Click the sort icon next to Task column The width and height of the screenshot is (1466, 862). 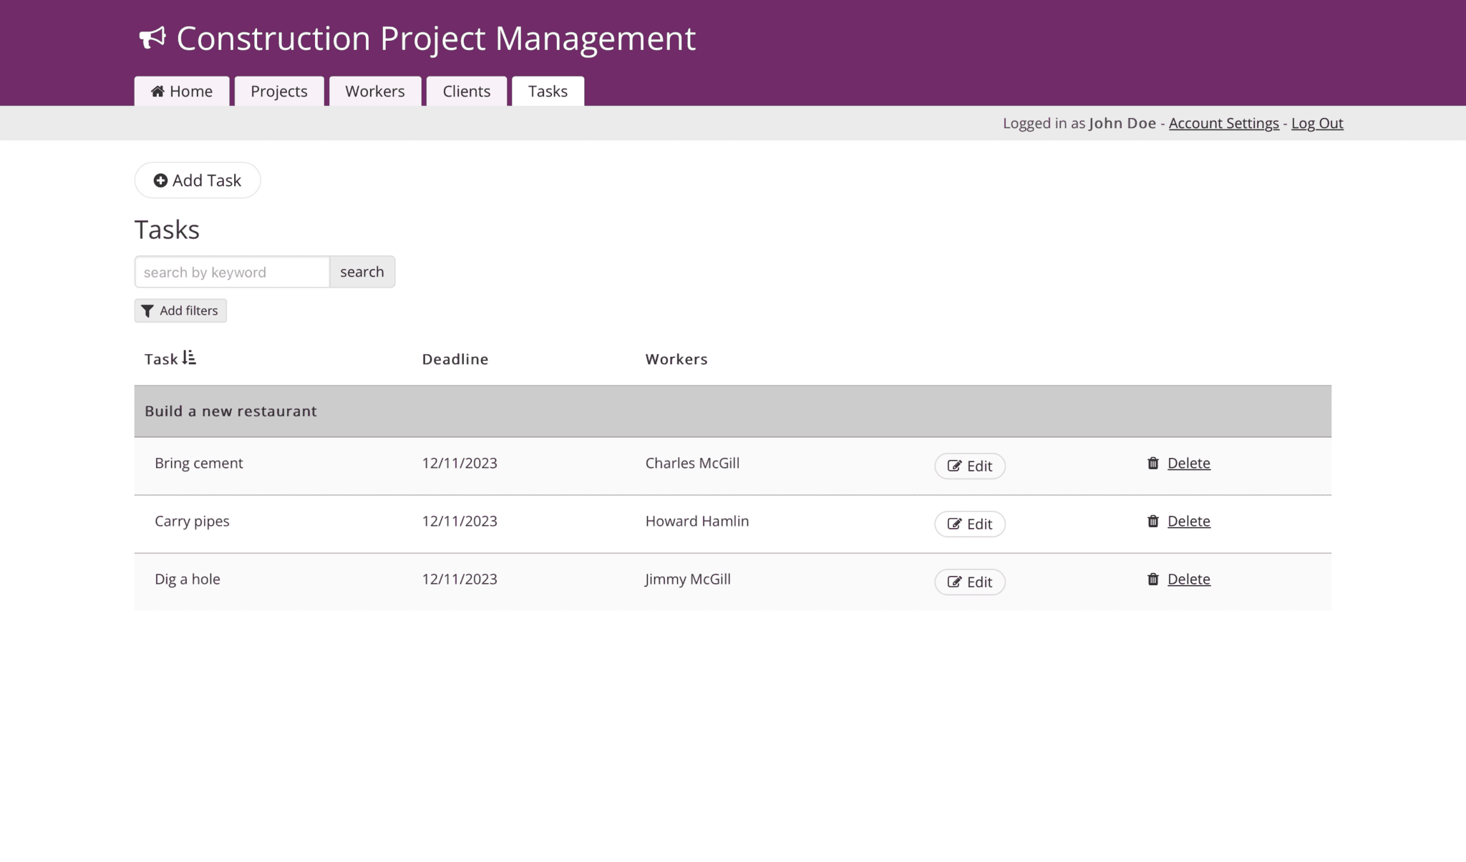pyautogui.click(x=188, y=358)
